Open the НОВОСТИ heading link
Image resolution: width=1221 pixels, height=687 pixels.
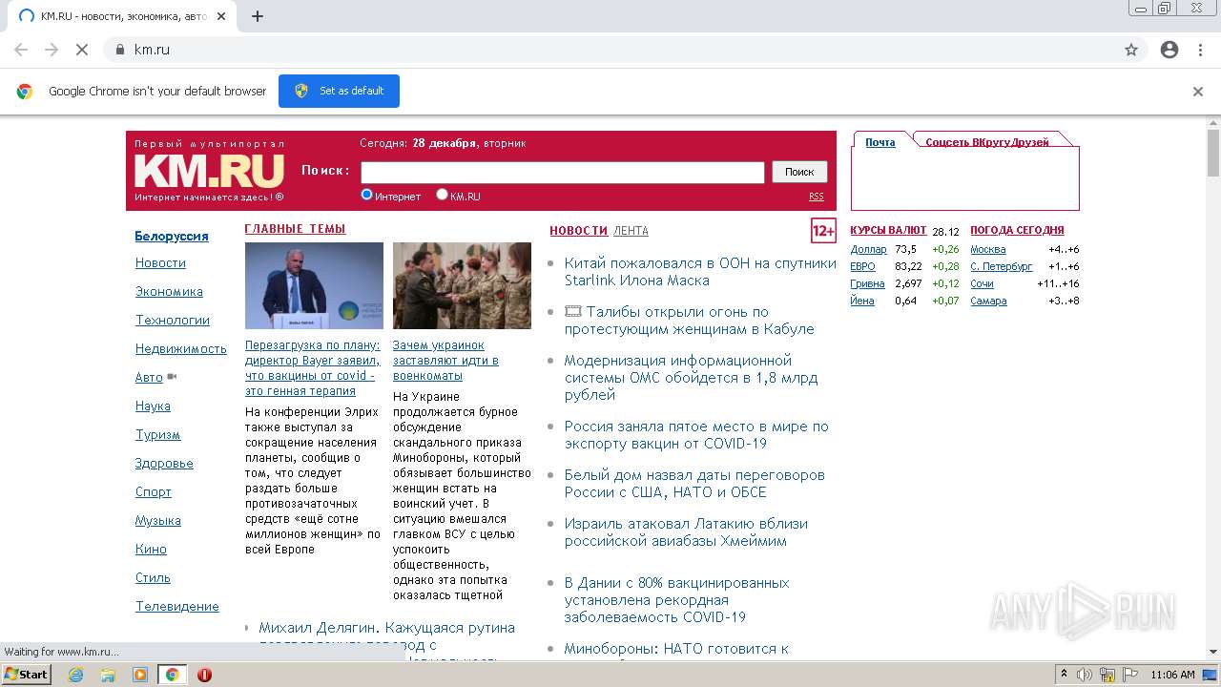[x=578, y=231]
